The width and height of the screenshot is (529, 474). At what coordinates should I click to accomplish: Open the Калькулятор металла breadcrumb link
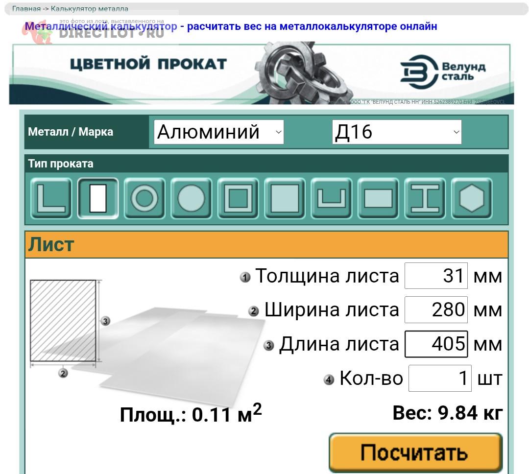click(90, 9)
